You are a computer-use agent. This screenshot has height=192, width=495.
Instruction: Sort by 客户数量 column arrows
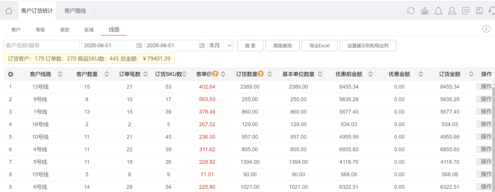click(x=107, y=74)
